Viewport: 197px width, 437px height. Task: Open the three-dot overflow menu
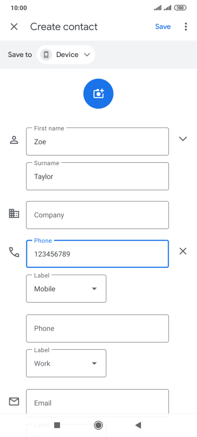click(x=186, y=27)
